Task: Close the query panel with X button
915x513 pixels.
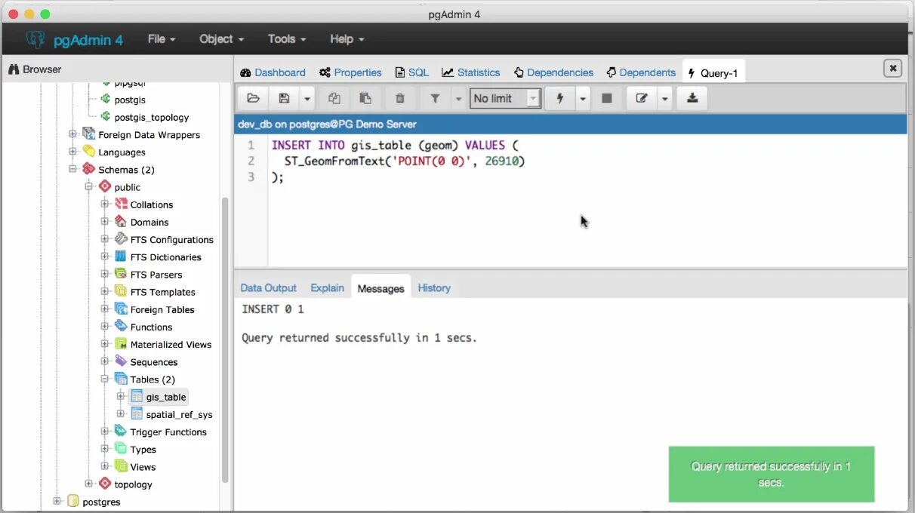Action: 893,69
